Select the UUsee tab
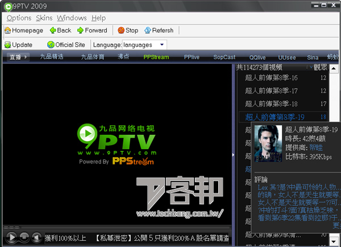 [287, 57]
